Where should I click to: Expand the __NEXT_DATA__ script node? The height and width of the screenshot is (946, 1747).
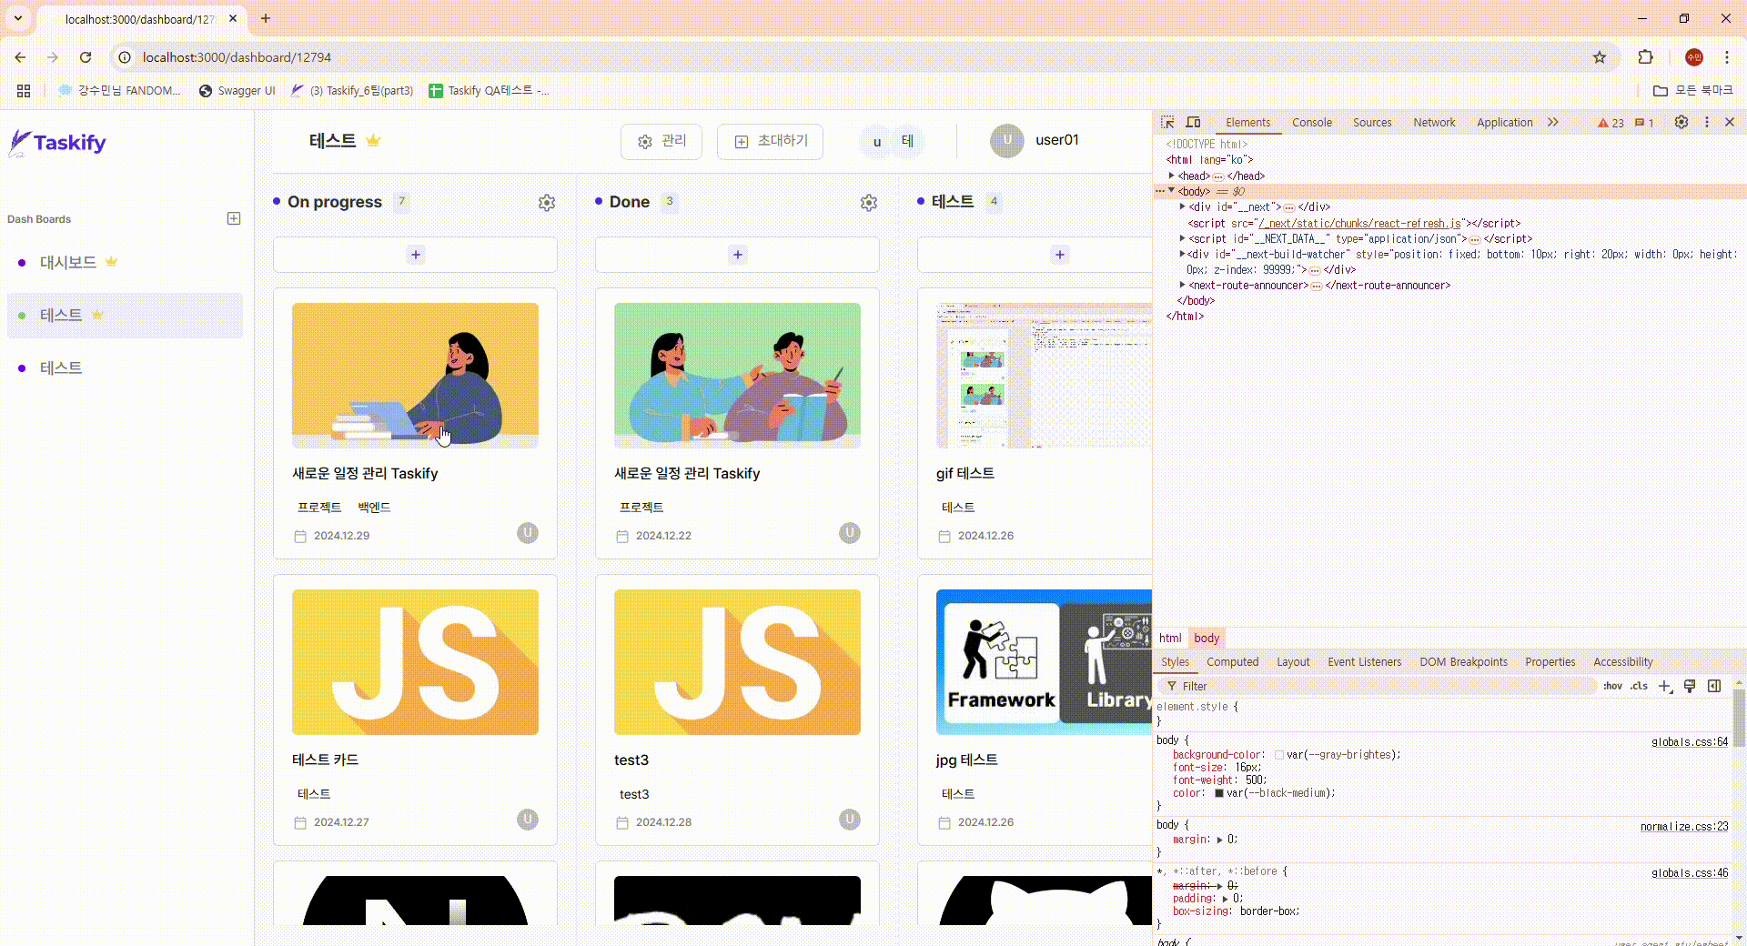[1182, 238]
